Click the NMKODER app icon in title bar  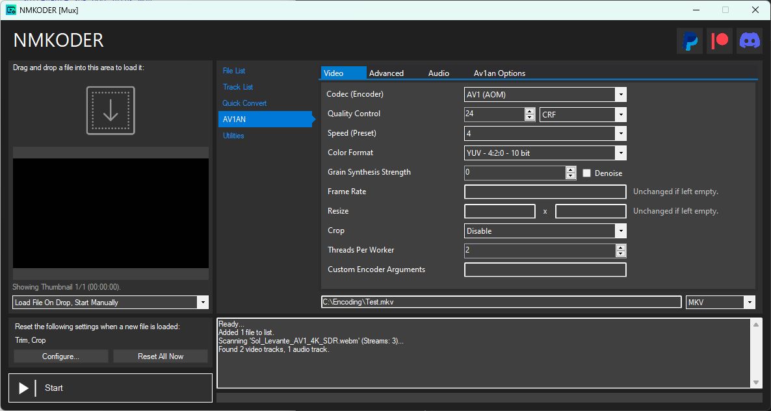point(11,10)
